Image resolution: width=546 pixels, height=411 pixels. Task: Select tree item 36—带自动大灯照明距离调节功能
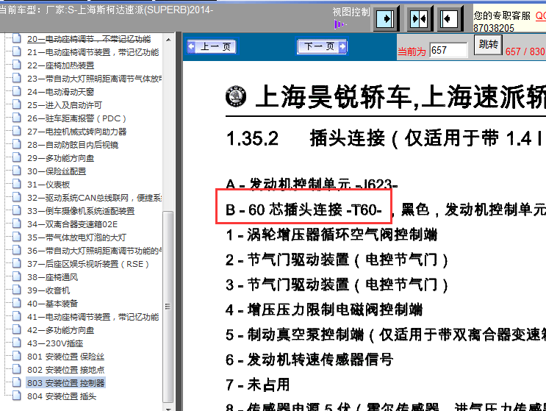[94, 251]
